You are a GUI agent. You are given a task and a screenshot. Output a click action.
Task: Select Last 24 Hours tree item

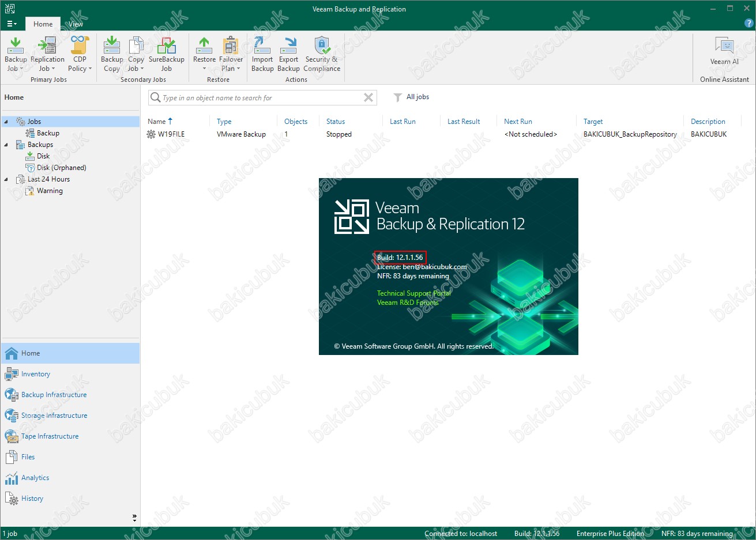pos(48,179)
